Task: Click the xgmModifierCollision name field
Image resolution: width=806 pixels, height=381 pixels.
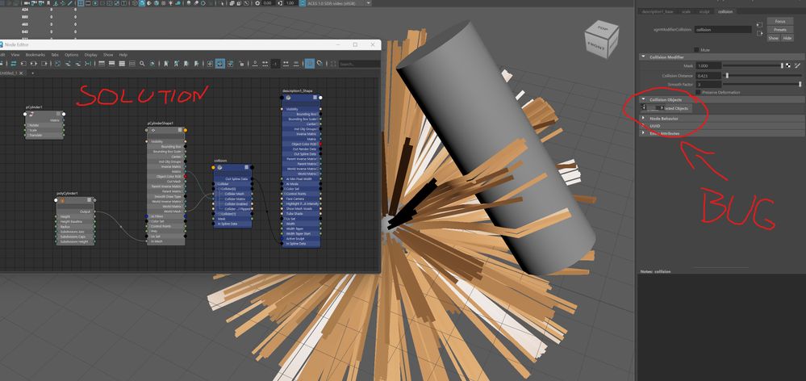Action: pyautogui.click(x=723, y=30)
